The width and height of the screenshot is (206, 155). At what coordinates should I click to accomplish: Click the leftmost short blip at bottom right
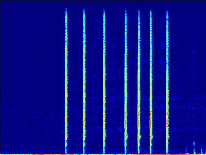coord(187,149)
